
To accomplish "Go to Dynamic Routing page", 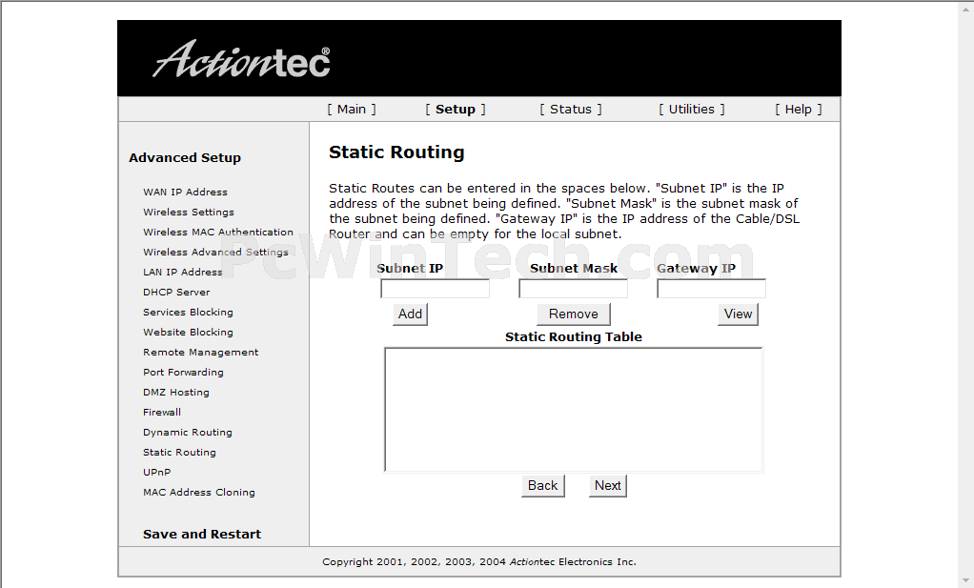I will coord(188,432).
